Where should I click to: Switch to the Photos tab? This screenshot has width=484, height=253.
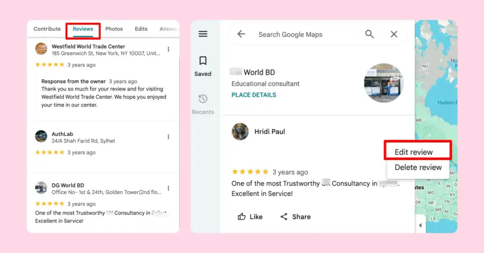point(114,29)
